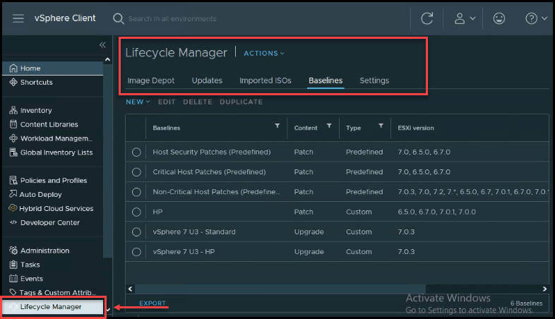Click the Administration gear icon
This screenshot has height=319, width=555.
click(13, 251)
